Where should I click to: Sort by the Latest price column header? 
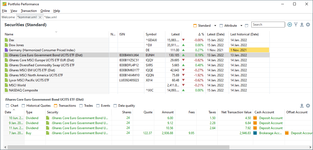point(173,34)
